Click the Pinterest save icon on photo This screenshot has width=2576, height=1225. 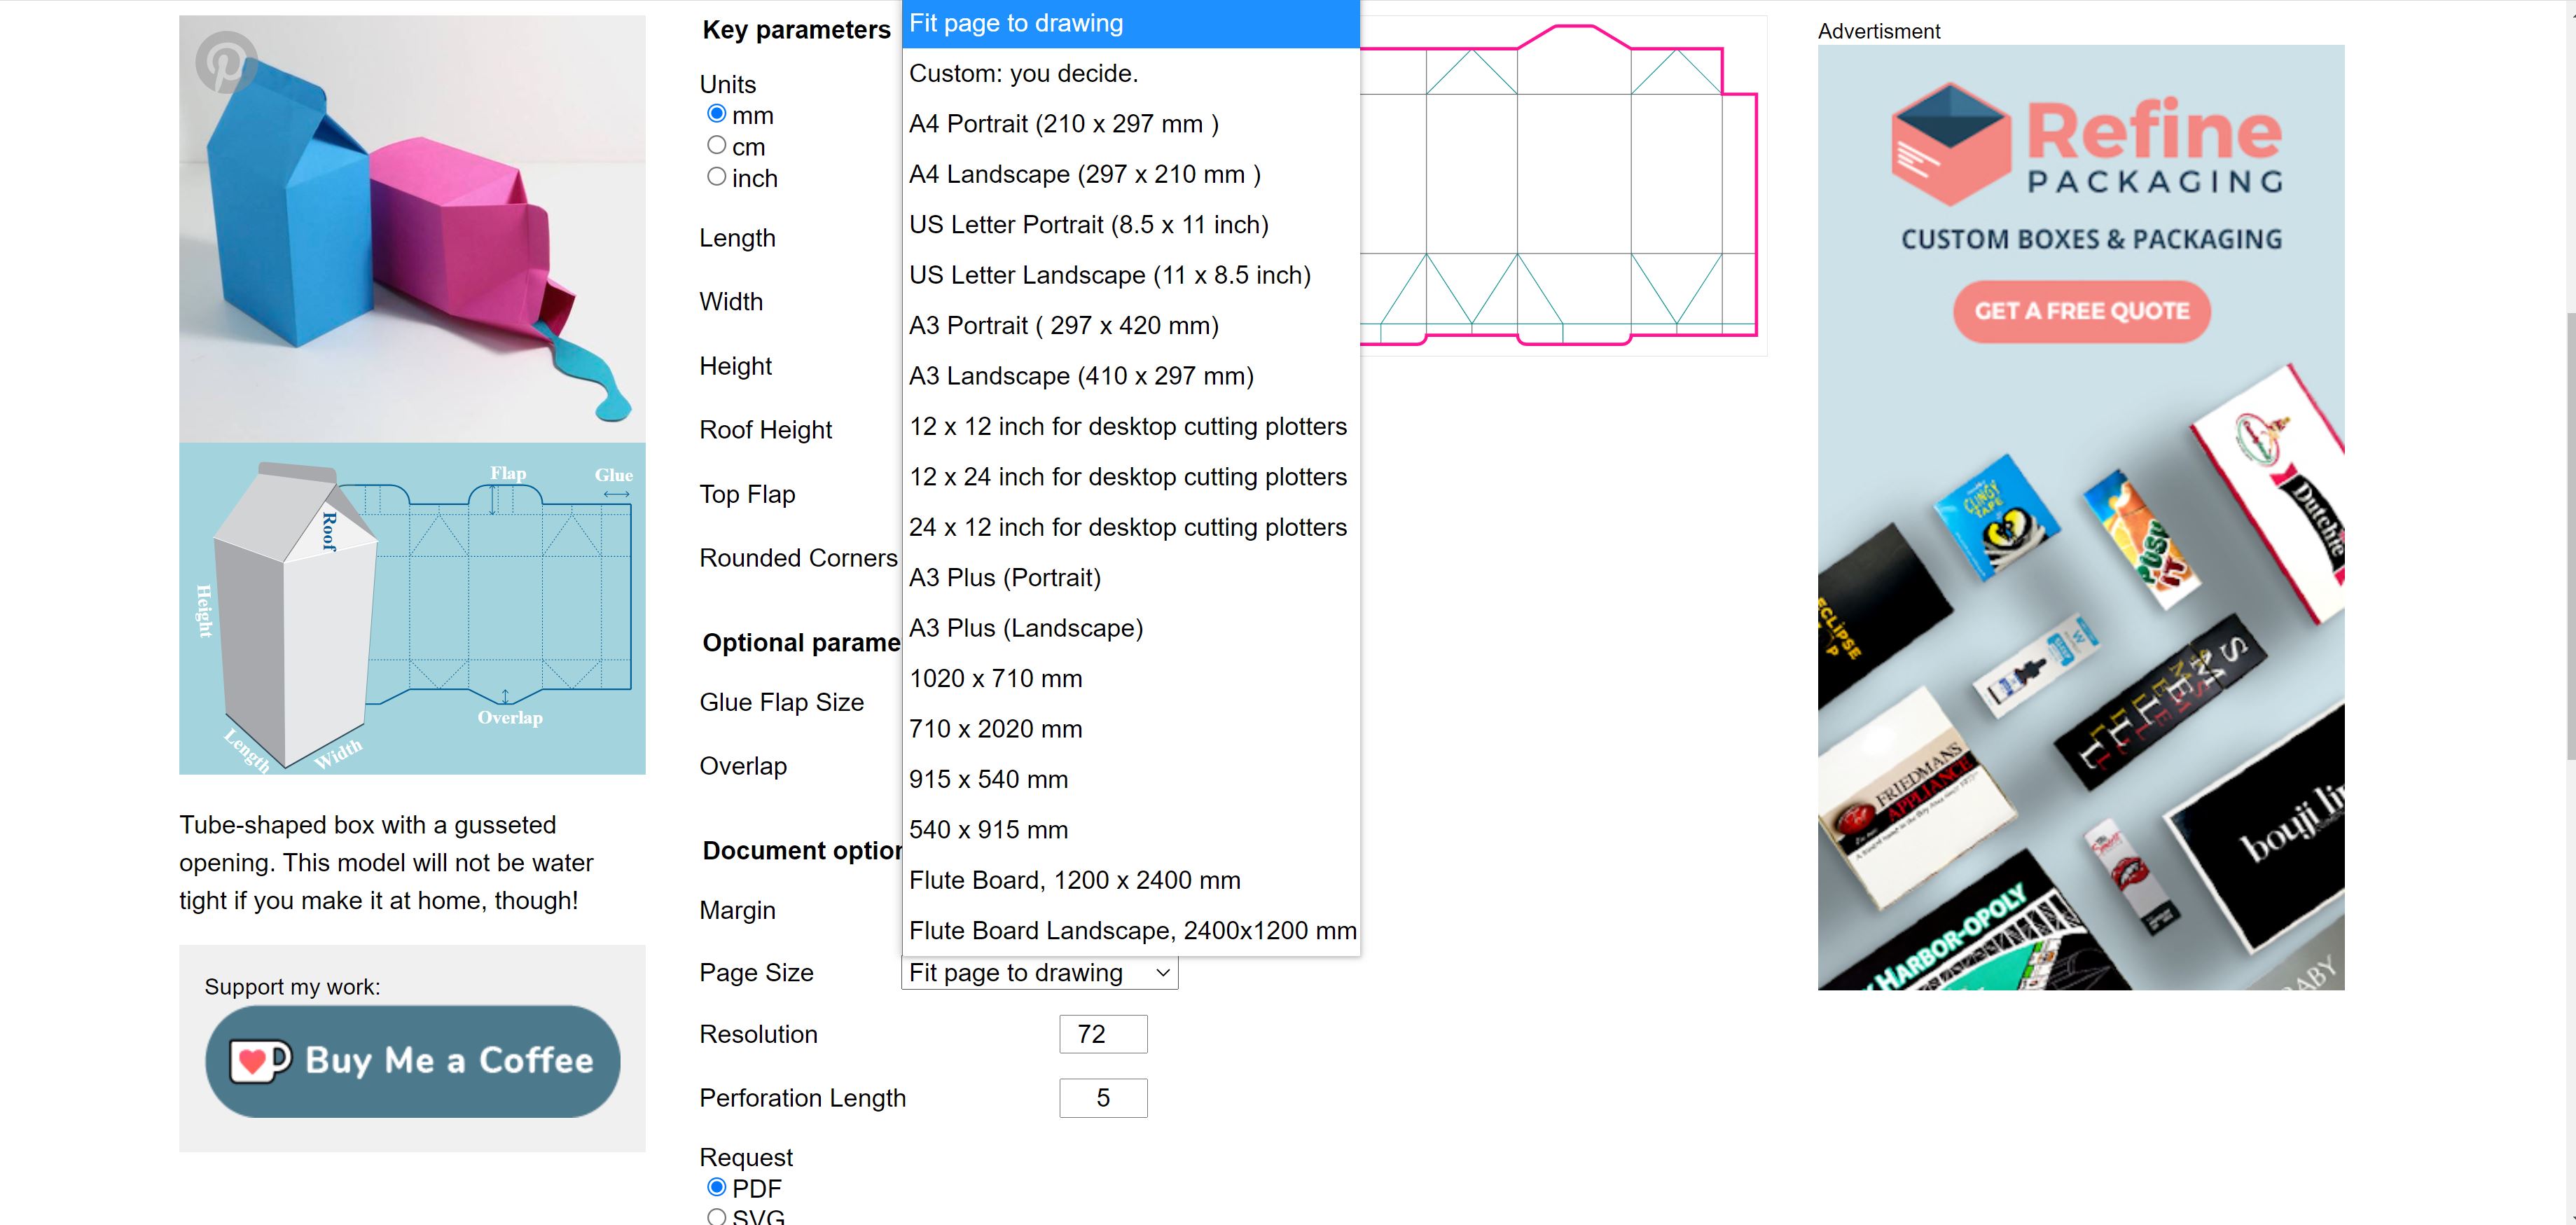225,62
